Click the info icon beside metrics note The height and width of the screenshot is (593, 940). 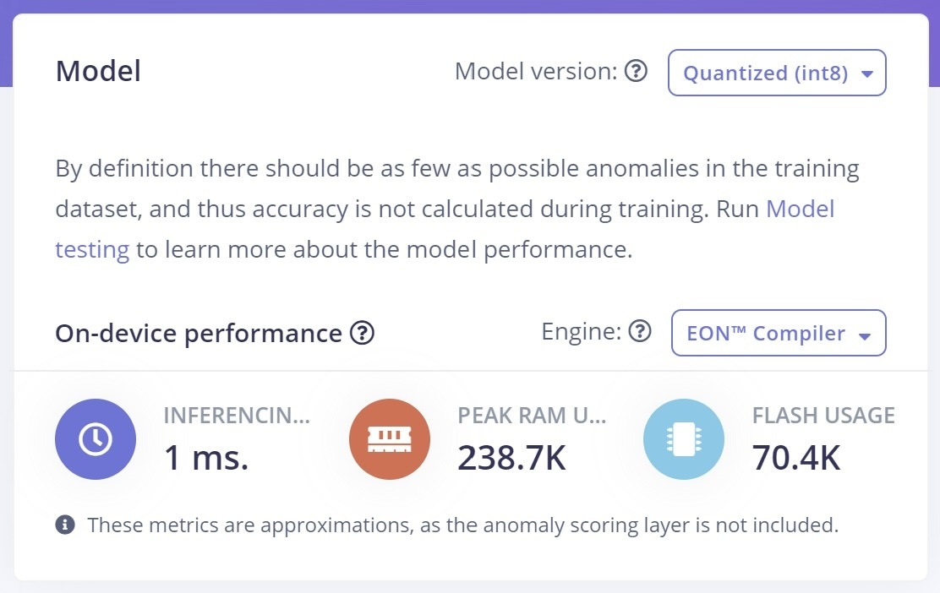tap(65, 525)
